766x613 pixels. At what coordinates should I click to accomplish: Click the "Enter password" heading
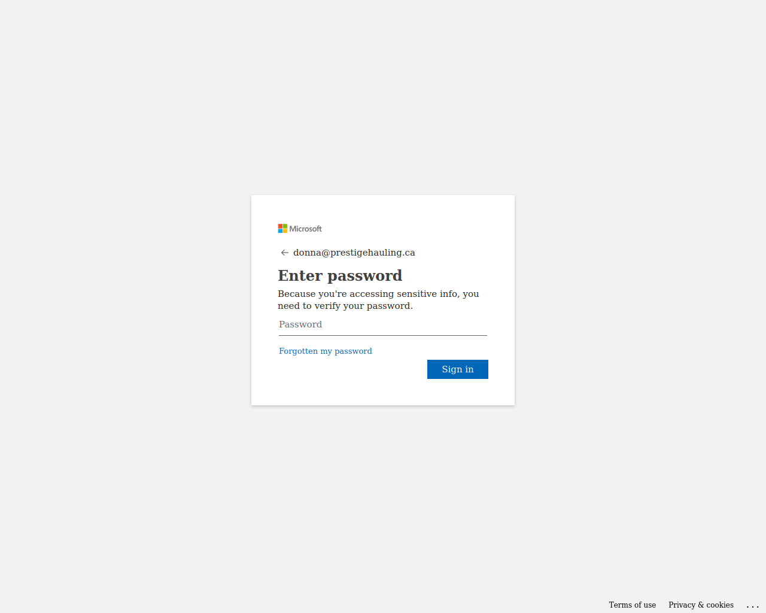[340, 275]
